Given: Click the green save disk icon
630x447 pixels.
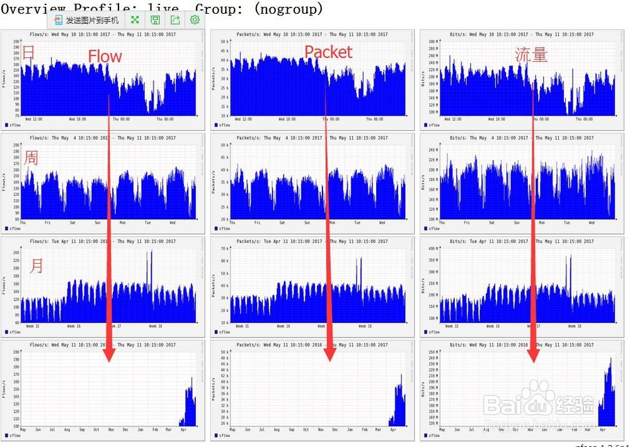Looking at the screenshot, I should [x=155, y=20].
